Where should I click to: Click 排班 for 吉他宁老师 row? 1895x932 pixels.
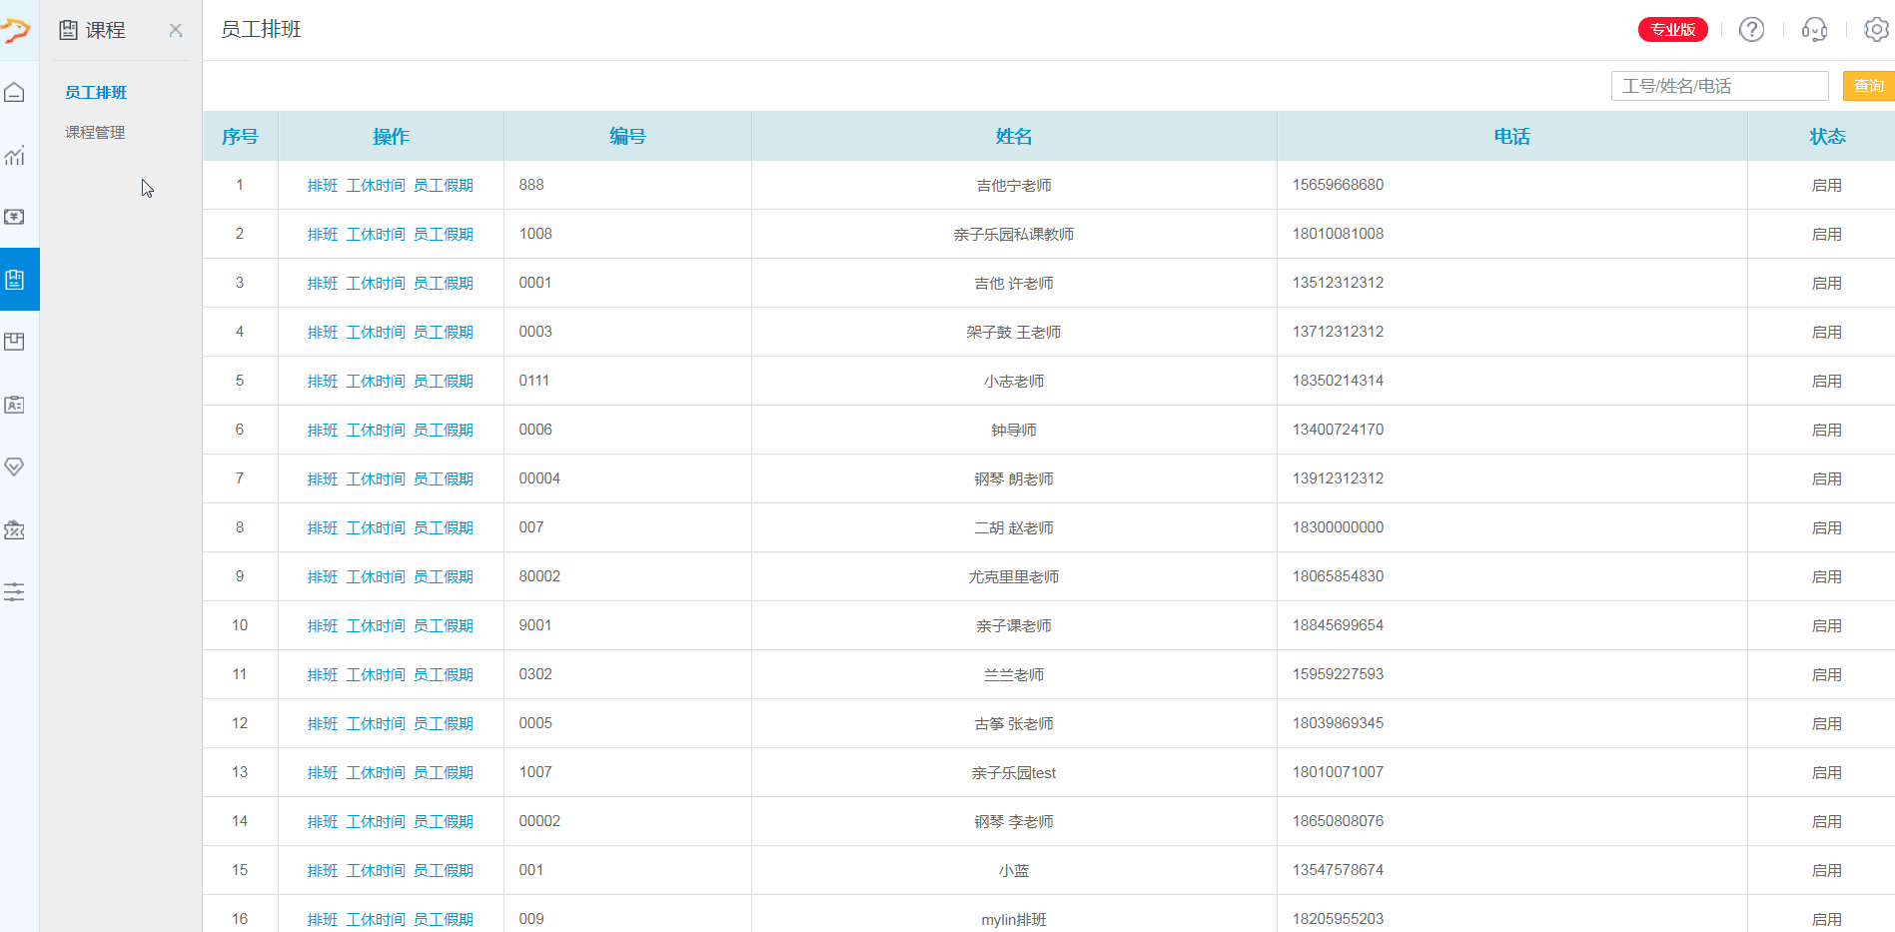tap(323, 185)
